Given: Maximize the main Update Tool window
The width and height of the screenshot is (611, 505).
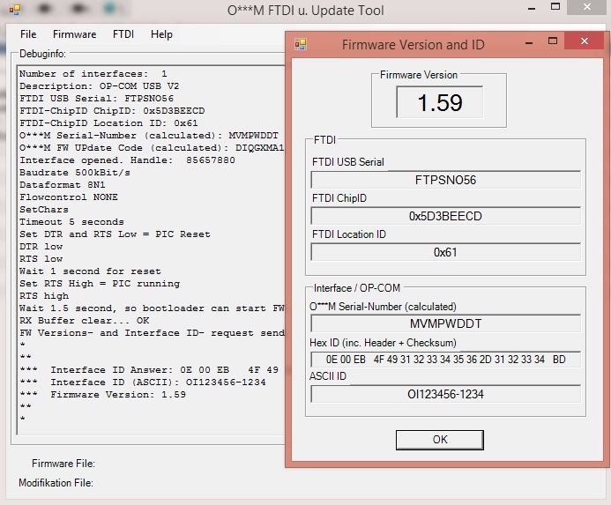Looking at the screenshot, I should [555, 7].
